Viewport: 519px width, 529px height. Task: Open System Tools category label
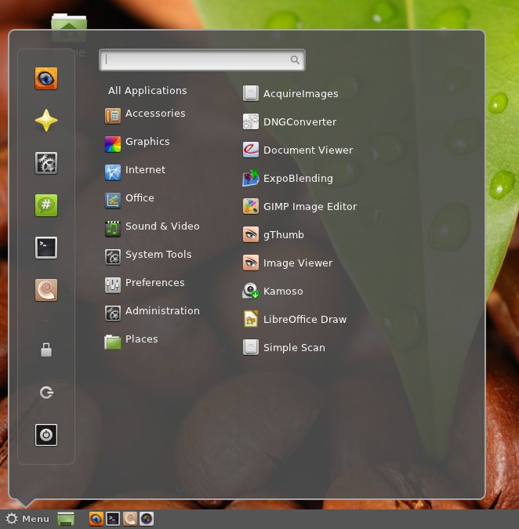[x=158, y=255]
